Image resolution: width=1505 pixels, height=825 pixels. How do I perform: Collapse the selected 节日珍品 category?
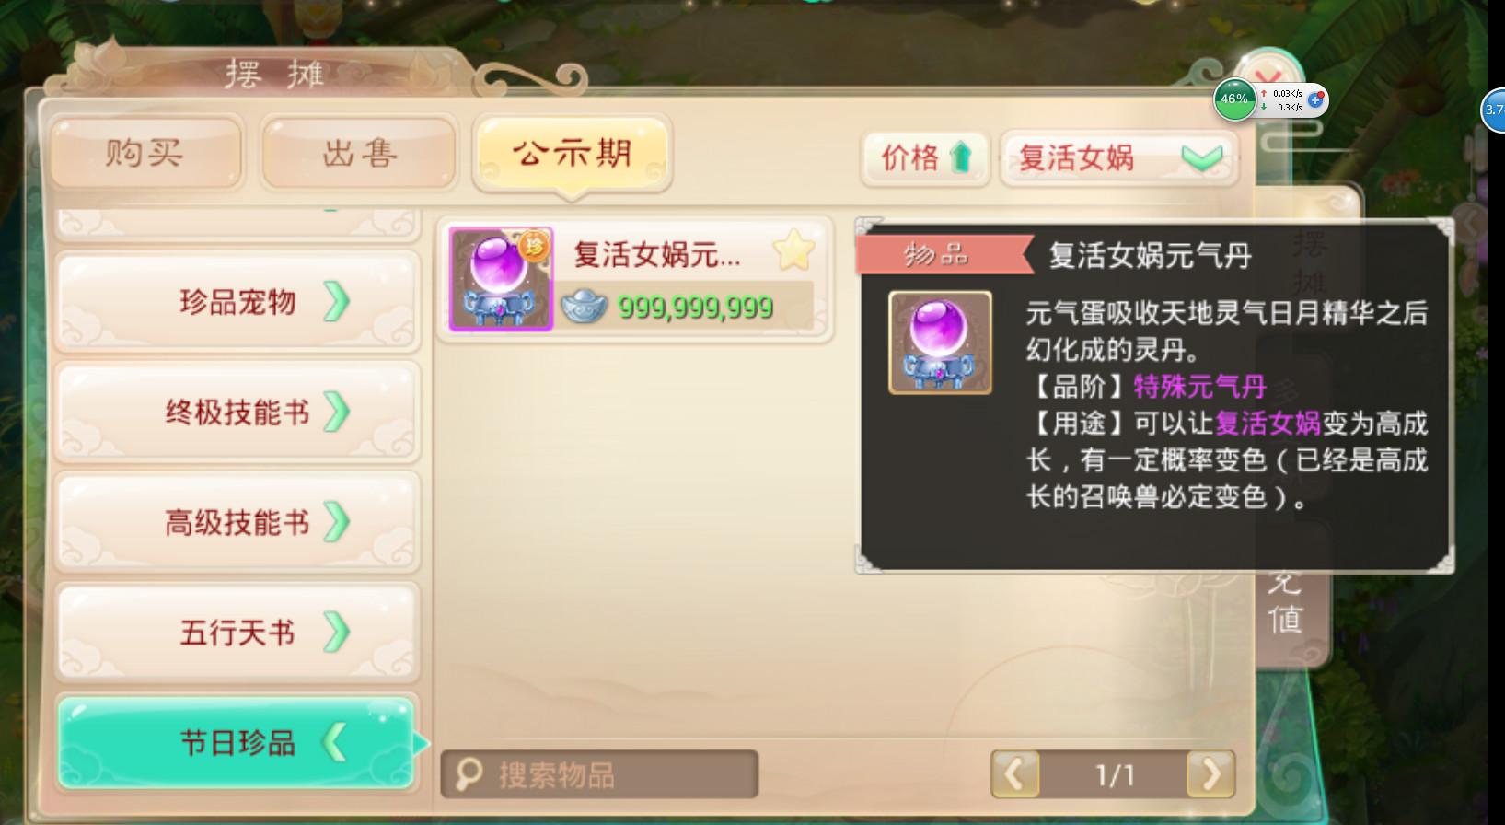click(x=237, y=742)
